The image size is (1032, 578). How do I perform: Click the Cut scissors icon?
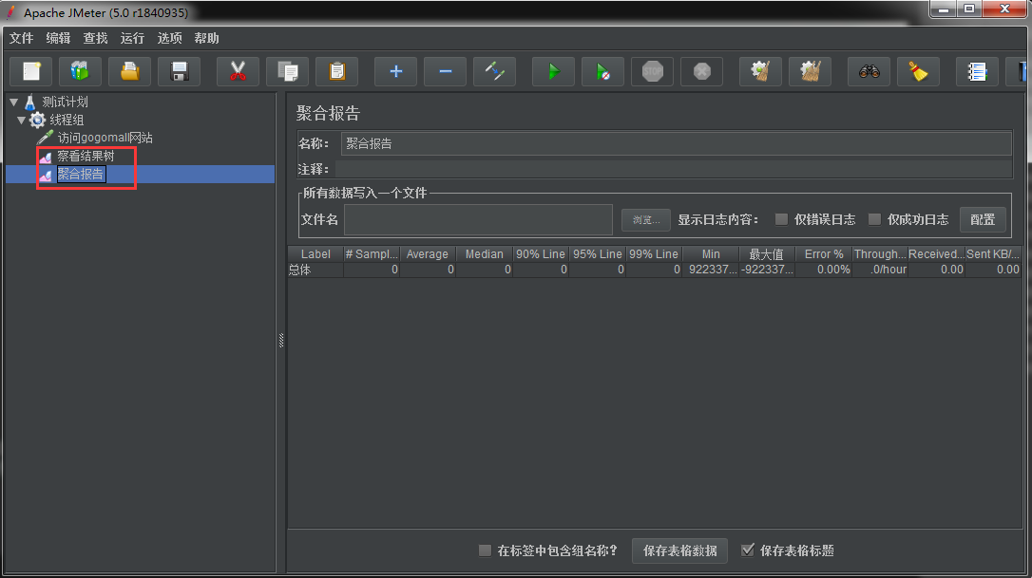(238, 71)
